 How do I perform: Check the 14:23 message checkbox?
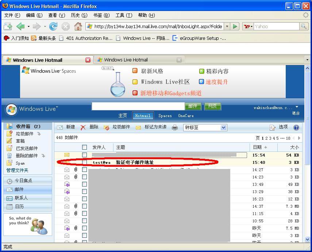[x=84, y=177]
